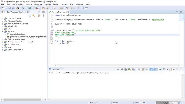Screen dimensions: 185x104
Task: Toggle the Pin Console icon
Action: [160, 70]
